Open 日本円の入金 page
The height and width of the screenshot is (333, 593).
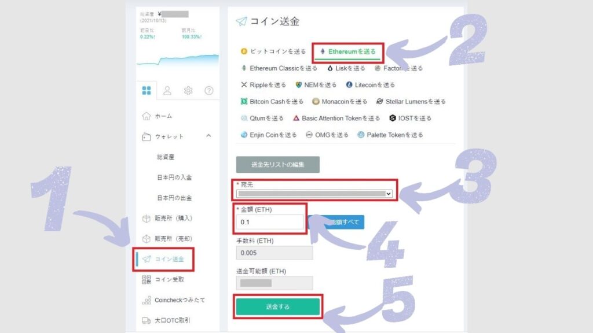174,177
